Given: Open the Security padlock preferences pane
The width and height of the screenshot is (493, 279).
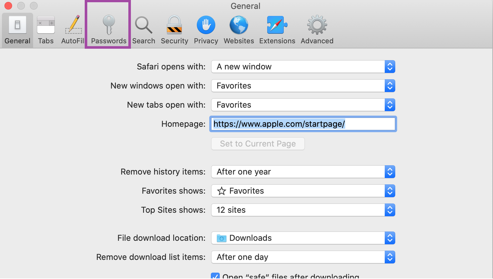Looking at the screenshot, I should click(x=175, y=31).
